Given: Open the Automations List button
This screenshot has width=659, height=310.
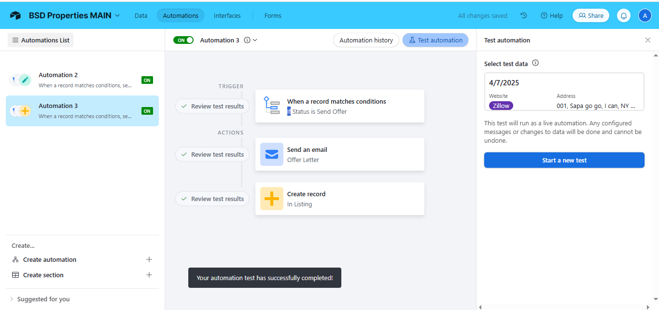Looking at the screenshot, I should pos(41,40).
